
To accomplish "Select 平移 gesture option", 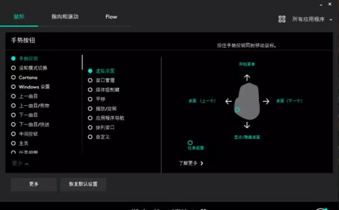I will (x=97, y=99).
